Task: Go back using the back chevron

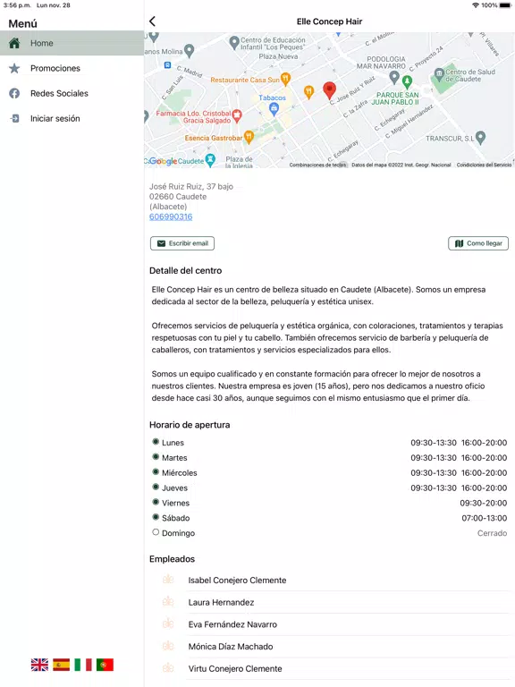Action: tap(152, 21)
